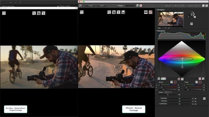Enable the x8 checkbox for Contrast
Image resolution: width=209 pixels, height=117 pixels.
tap(193, 99)
